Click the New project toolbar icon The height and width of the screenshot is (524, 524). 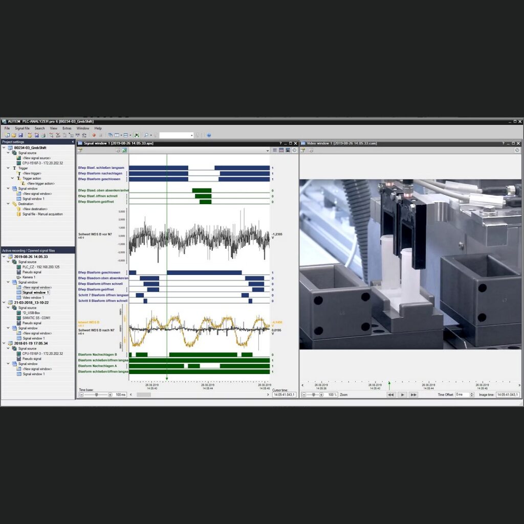7,135
